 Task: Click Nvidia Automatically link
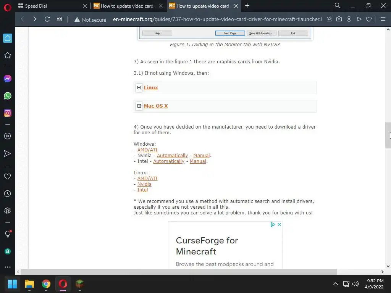pos(172,156)
